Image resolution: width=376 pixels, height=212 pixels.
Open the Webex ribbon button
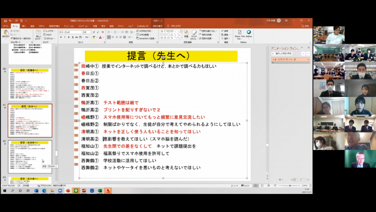(248, 34)
